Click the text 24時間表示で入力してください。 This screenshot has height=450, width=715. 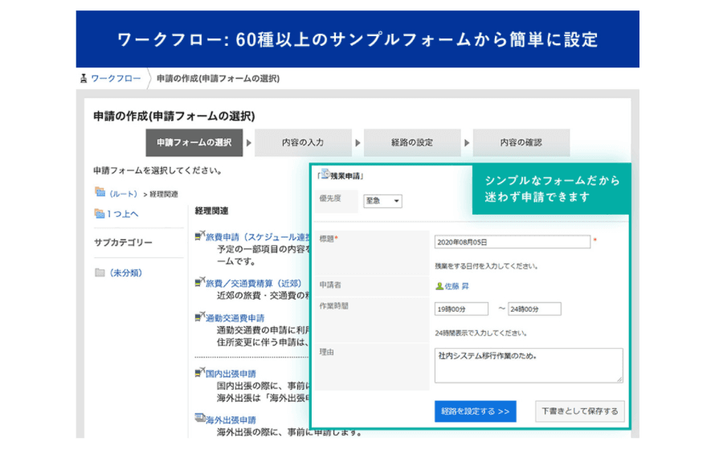click(481, 333)
